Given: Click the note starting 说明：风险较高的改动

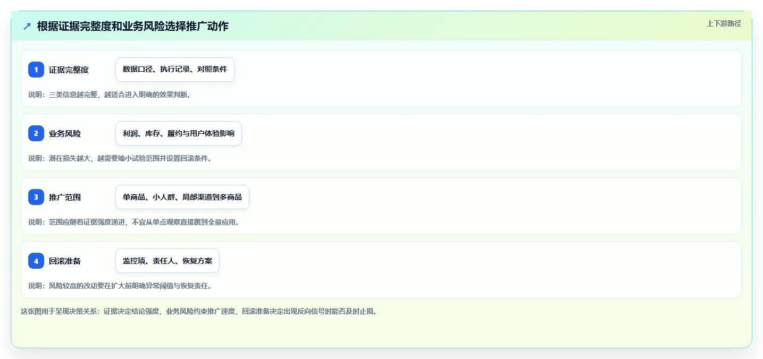Looking at the screenshot, I should 120,286.
